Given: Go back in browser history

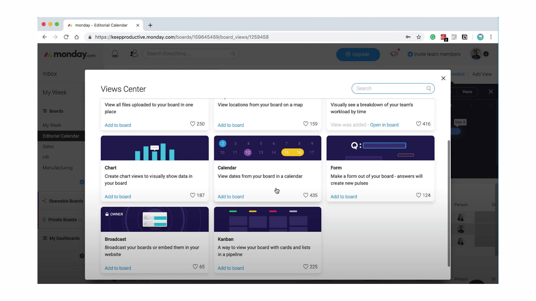Looking at the screenshot, I should [45, 37].
